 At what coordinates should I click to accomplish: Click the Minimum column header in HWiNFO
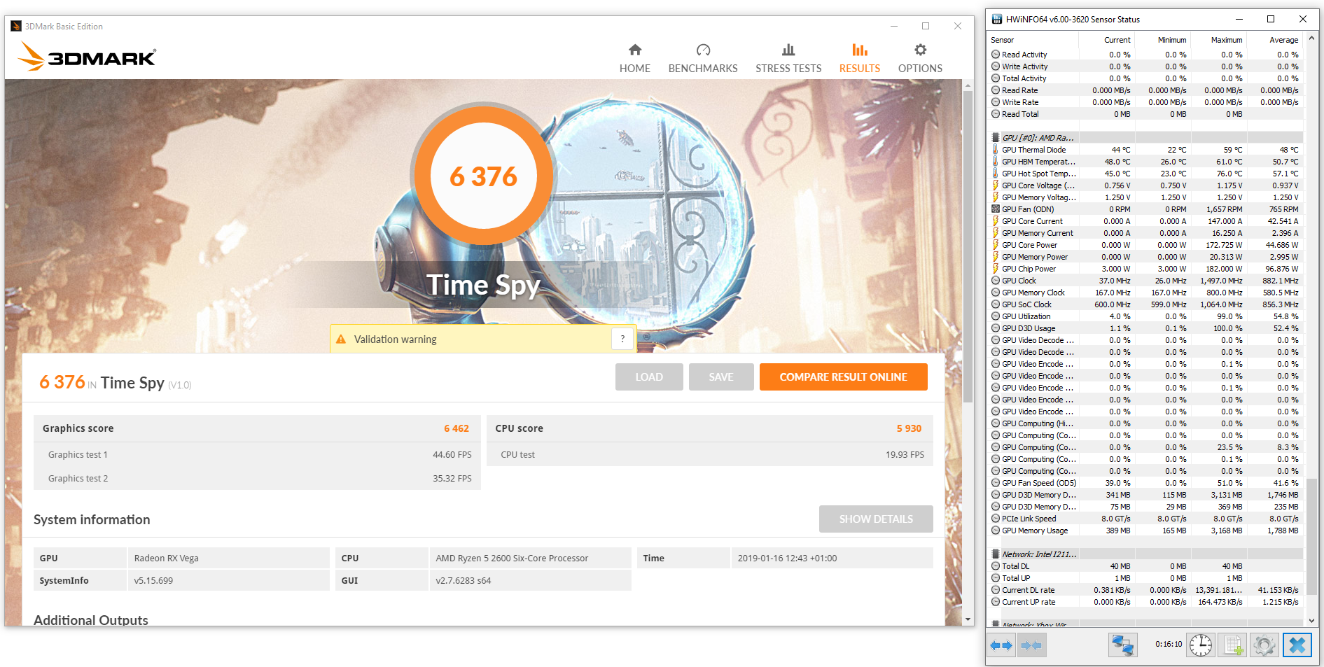click(1163, 40)
